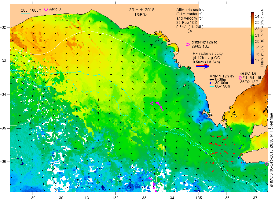Click the temperature colorbar scale
This screenshot has width=275, height=202.
coord(252,38)
